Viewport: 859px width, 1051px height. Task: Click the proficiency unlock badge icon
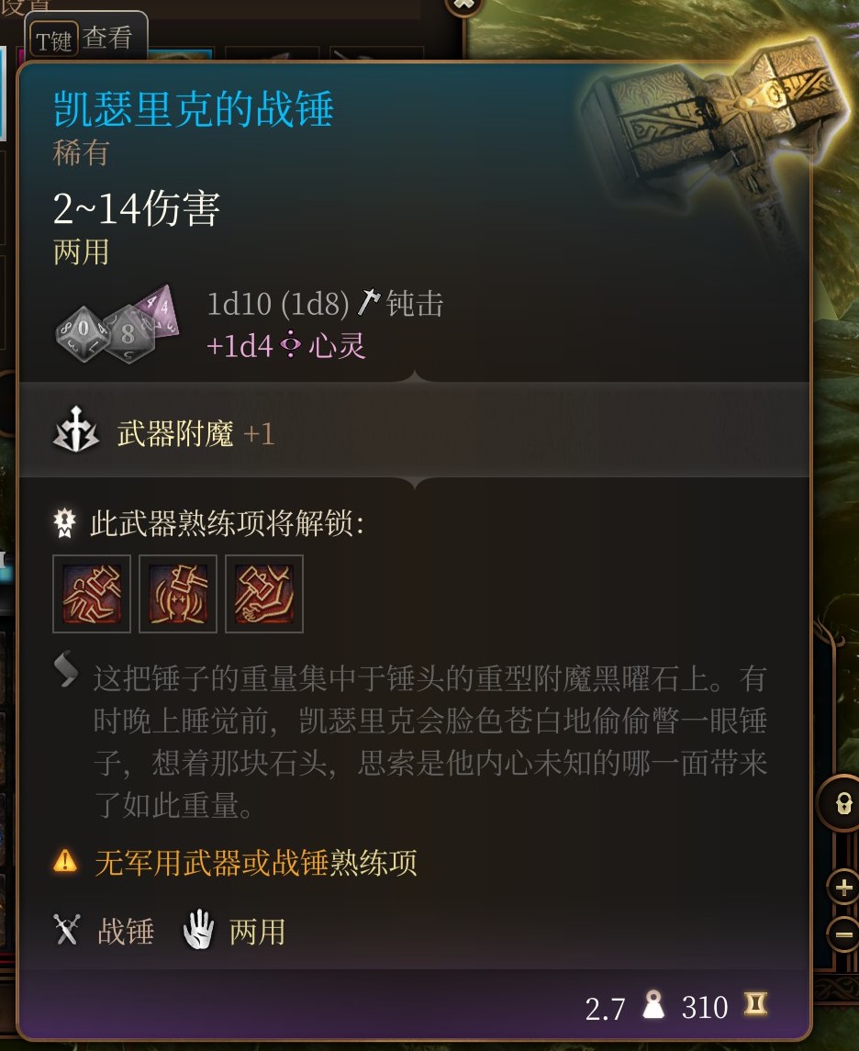(x=65, y=523)
